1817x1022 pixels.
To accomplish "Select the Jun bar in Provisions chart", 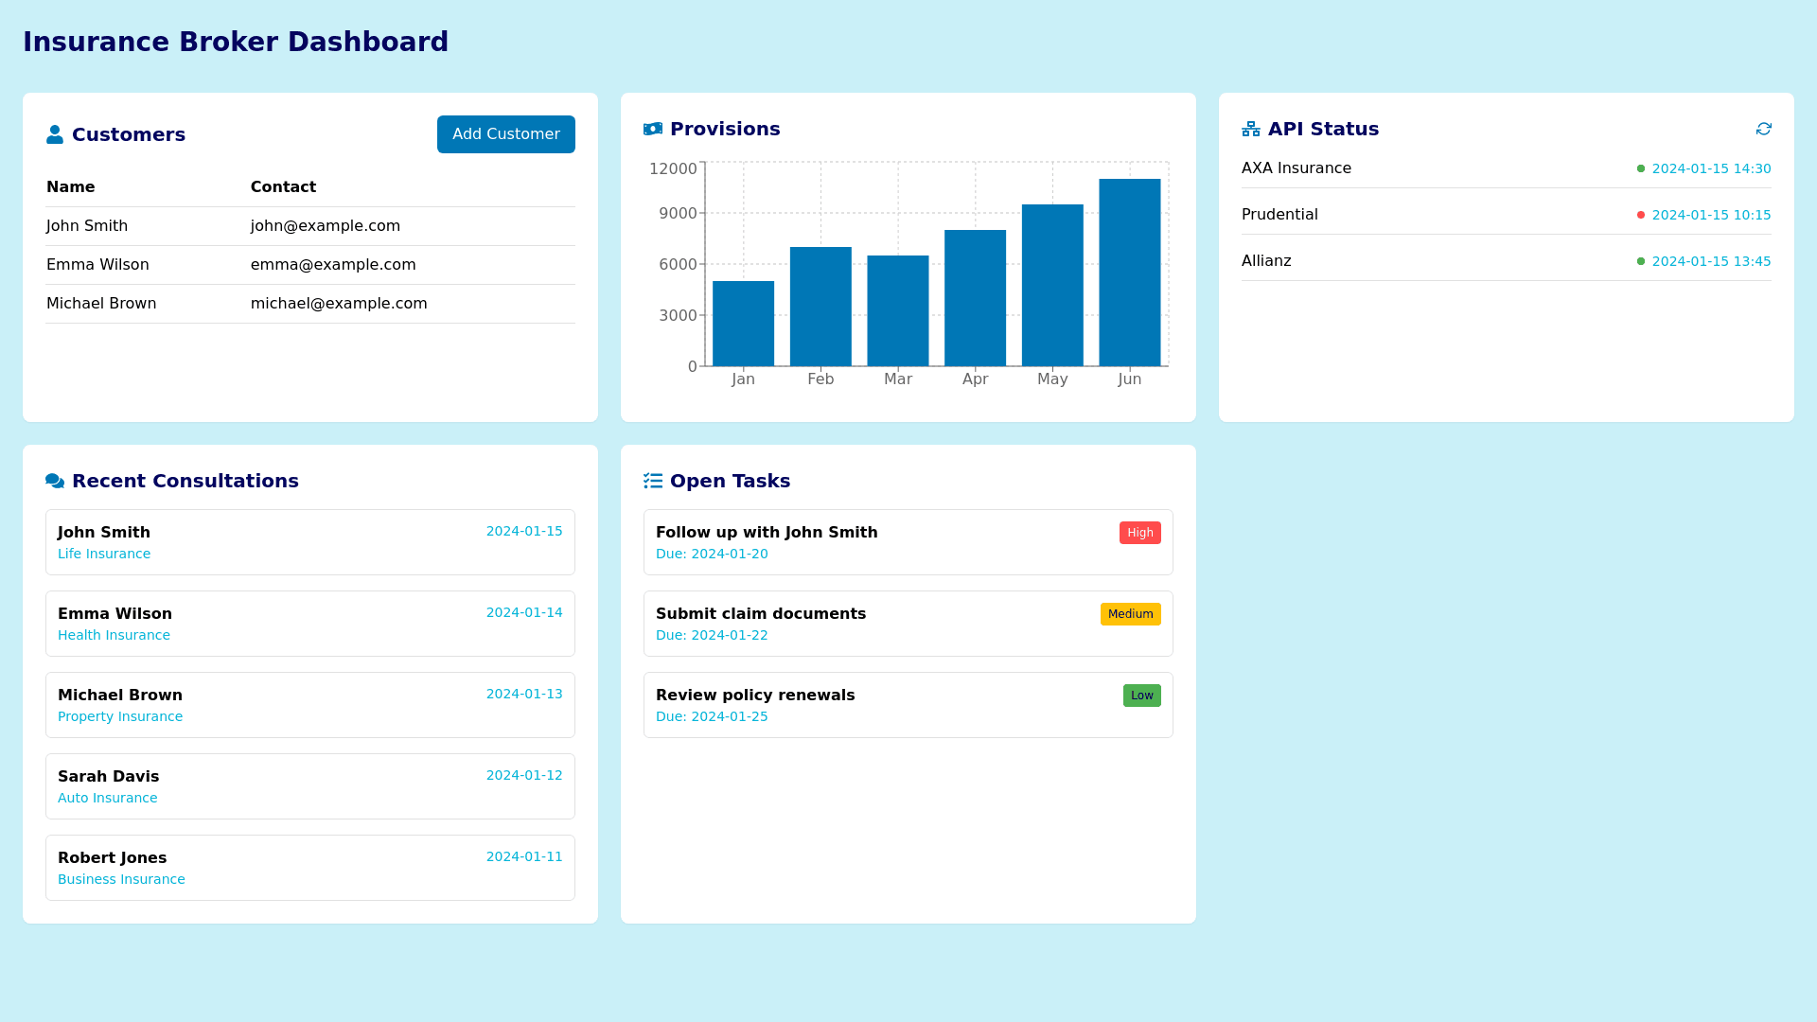I will click(1129, 273).
